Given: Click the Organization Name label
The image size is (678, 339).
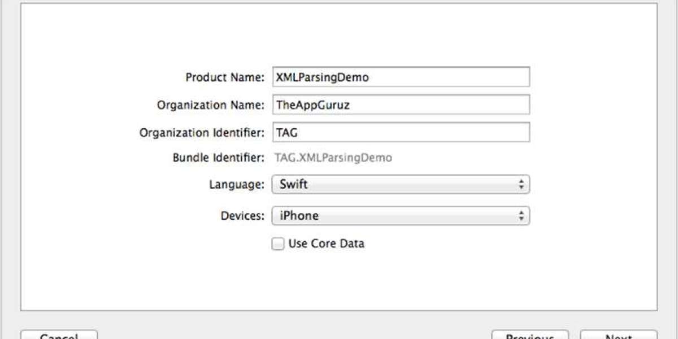Looking at the screenshot, I should pos(211,105).
